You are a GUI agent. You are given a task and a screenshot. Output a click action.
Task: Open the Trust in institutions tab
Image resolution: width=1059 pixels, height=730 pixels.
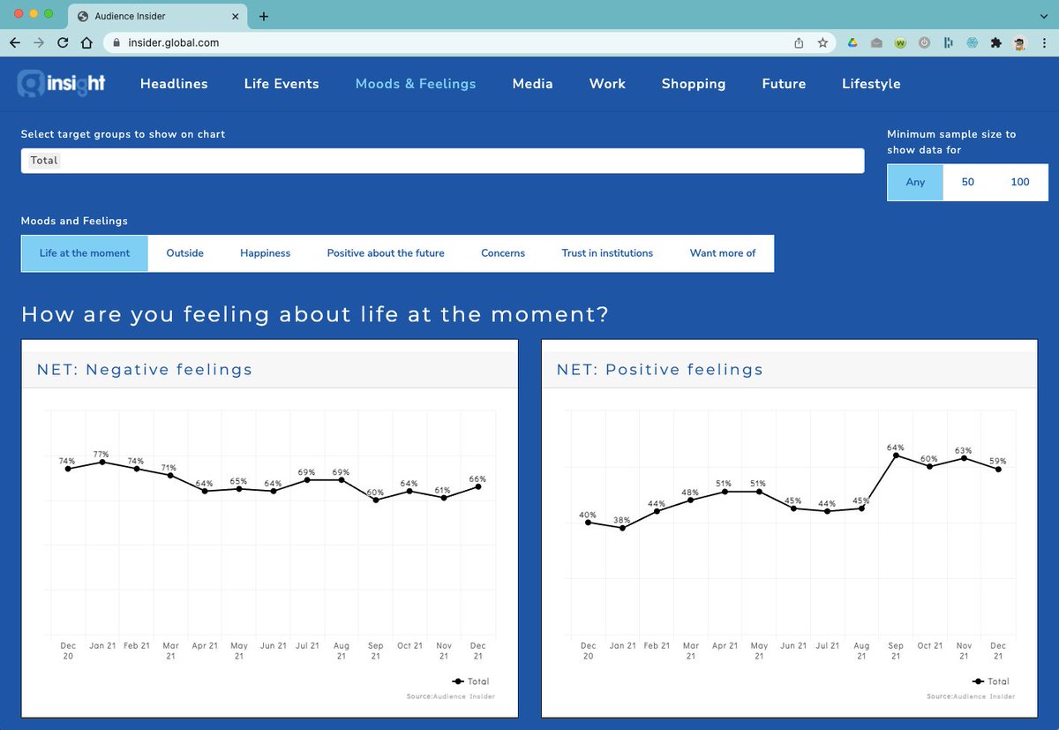pyautogui.click(x=607, y=253)
